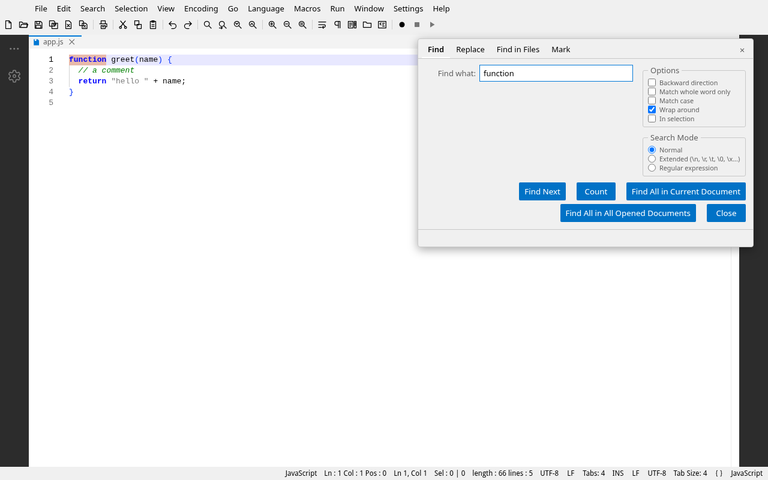Close the app.js tab with its X
The height and width of the screenshot is (480, 768).
[x=72, y=42]
